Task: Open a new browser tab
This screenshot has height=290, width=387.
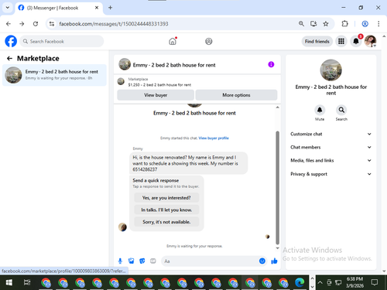Action: (110, 8)
